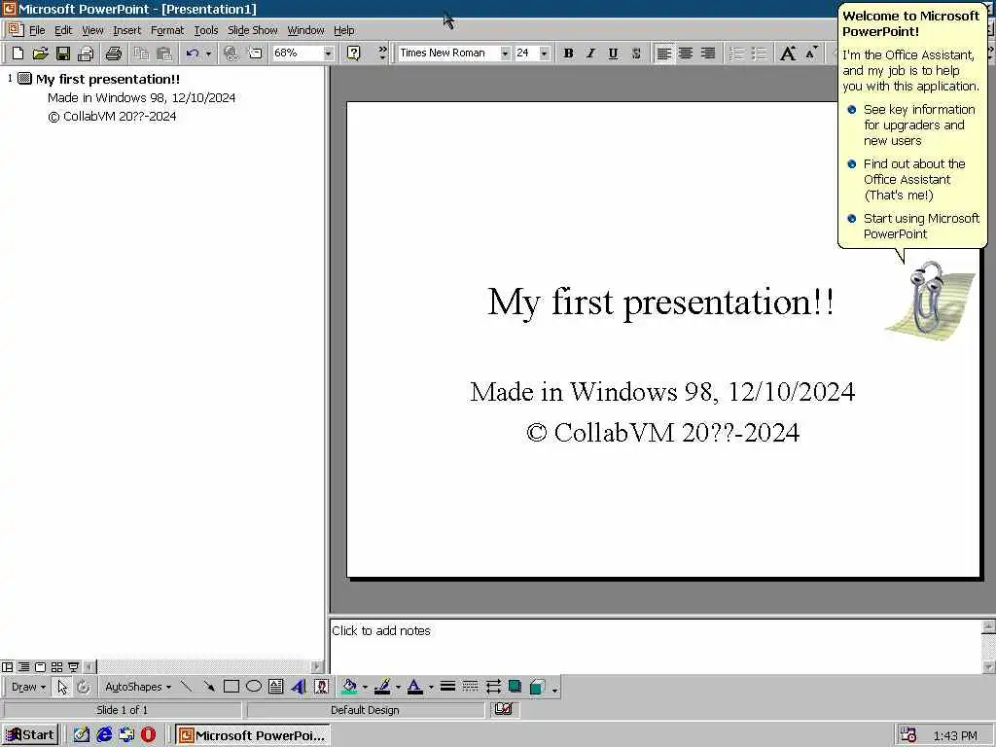Insert a Text Box
Screen dimensions: 996x747
point(275,686)
